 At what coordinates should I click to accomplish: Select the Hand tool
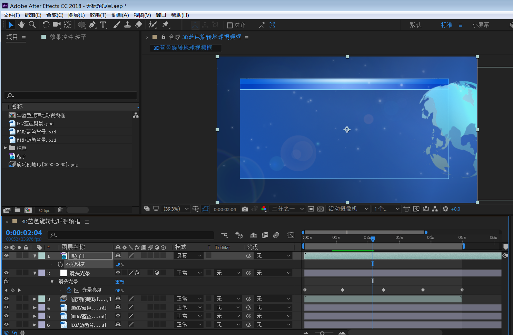tap(21, 25)
